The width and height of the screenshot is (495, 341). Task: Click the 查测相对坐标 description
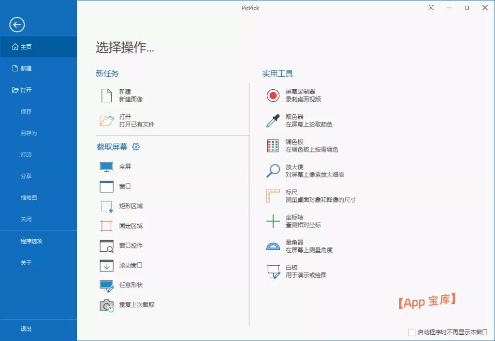coord(304,225)
